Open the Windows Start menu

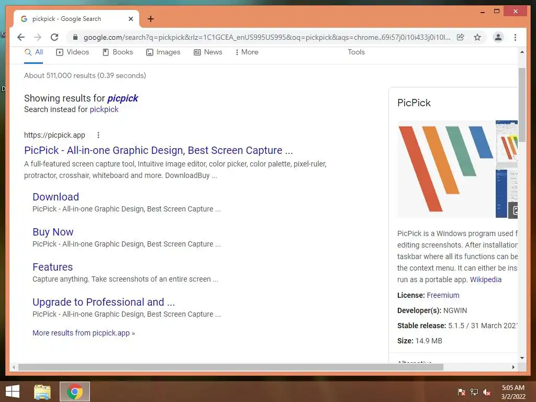coord(13,392)
